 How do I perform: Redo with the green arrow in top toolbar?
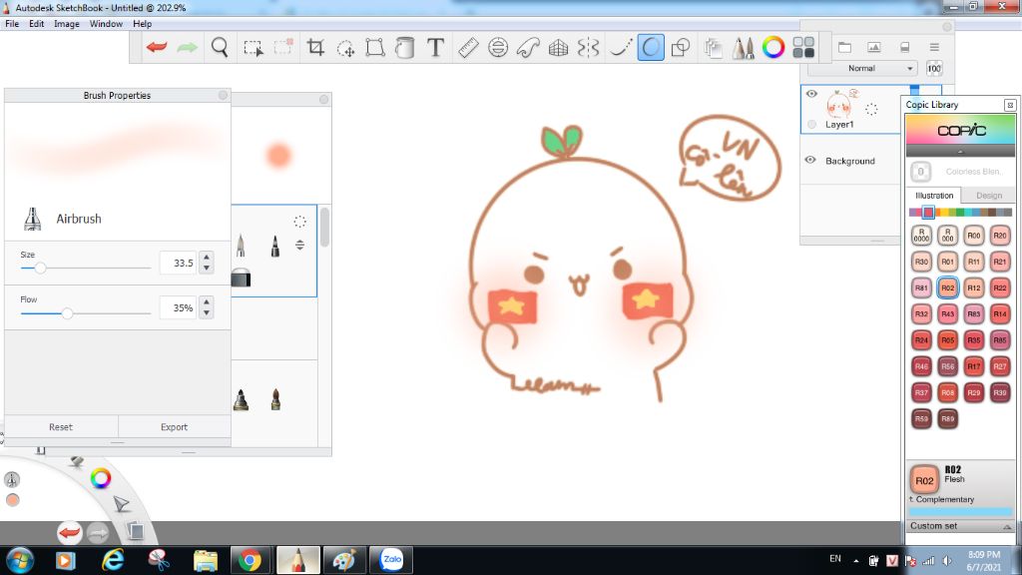coord(187,47)
